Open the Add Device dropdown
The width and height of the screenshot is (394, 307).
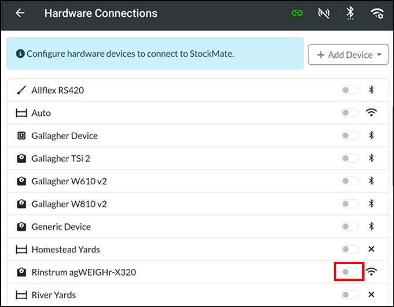tap(348, 54)
